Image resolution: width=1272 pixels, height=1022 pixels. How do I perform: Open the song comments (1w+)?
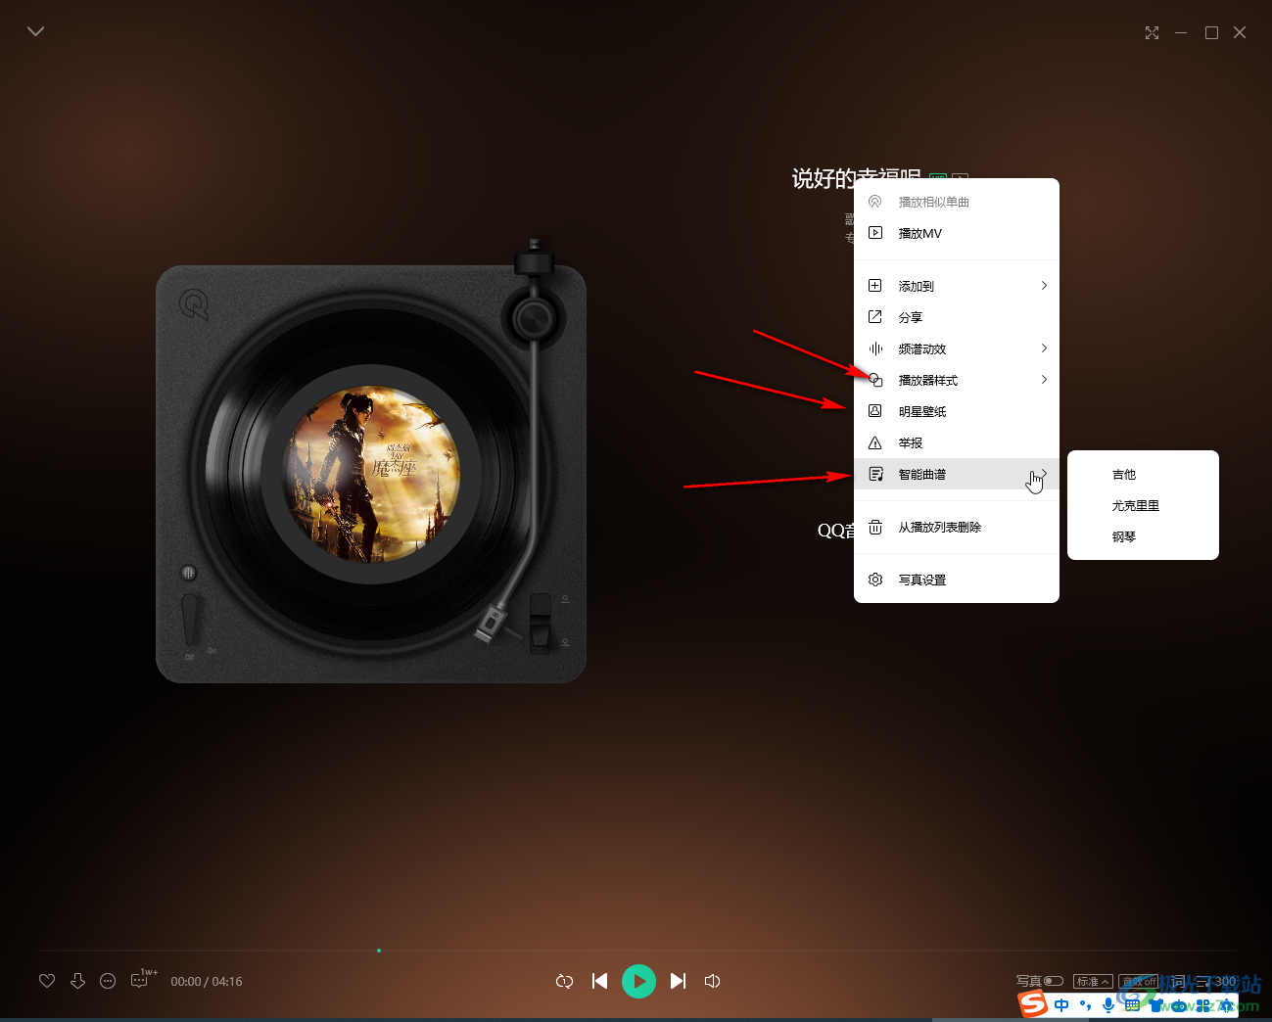point(143,979)
